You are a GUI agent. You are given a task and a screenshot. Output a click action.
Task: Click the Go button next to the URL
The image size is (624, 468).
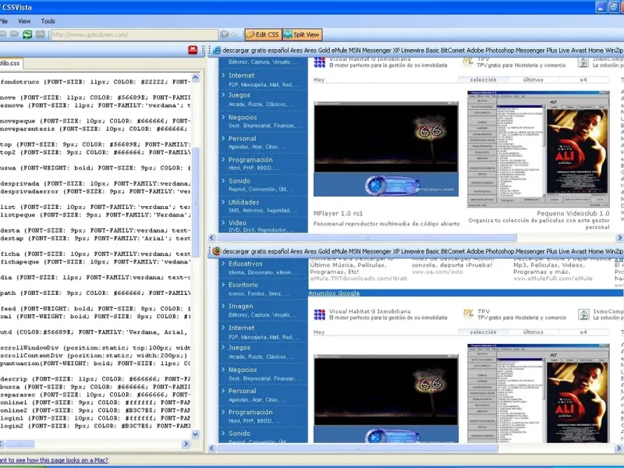[229, 34]
